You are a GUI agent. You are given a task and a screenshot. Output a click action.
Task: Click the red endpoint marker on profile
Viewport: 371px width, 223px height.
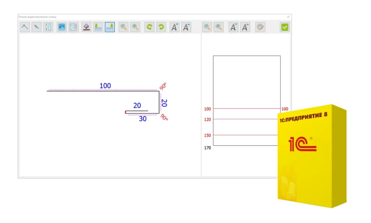126,112
